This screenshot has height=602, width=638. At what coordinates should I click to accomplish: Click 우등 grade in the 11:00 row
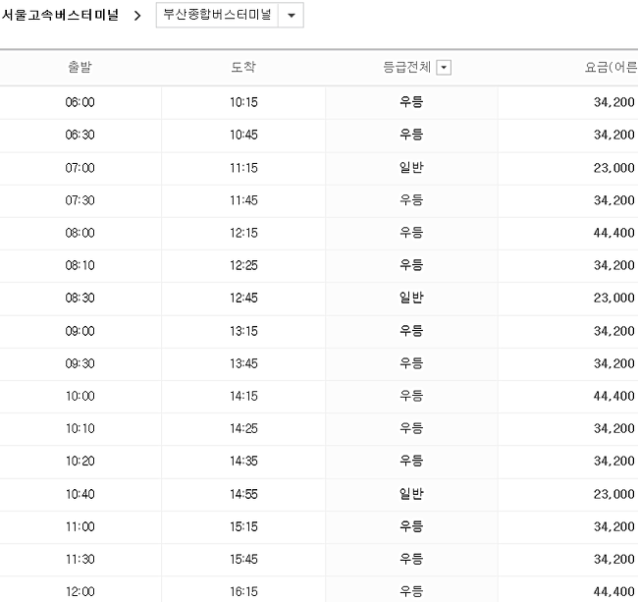coord(411,526)
